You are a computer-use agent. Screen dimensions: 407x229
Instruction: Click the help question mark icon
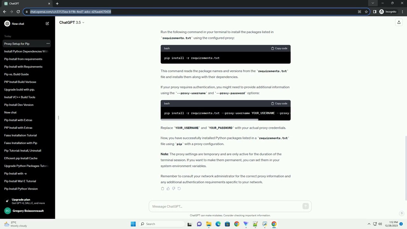point(402,213)
